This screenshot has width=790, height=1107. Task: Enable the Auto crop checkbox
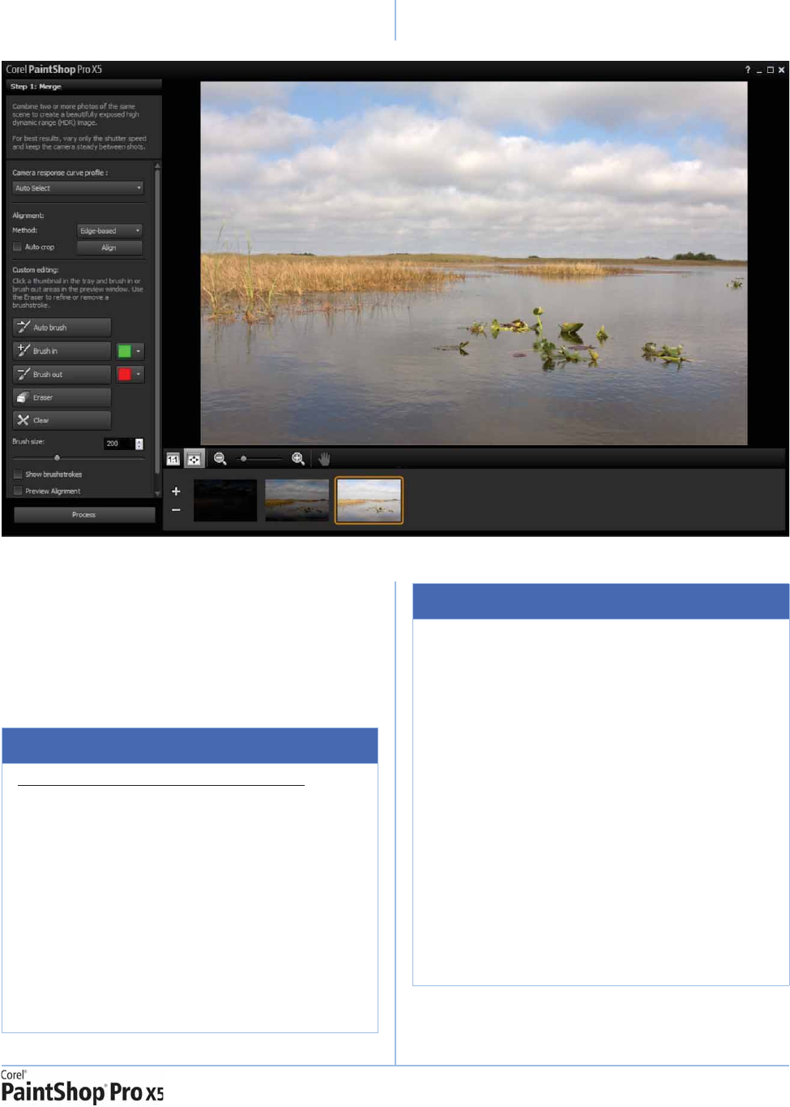click(x=17, y=247)
